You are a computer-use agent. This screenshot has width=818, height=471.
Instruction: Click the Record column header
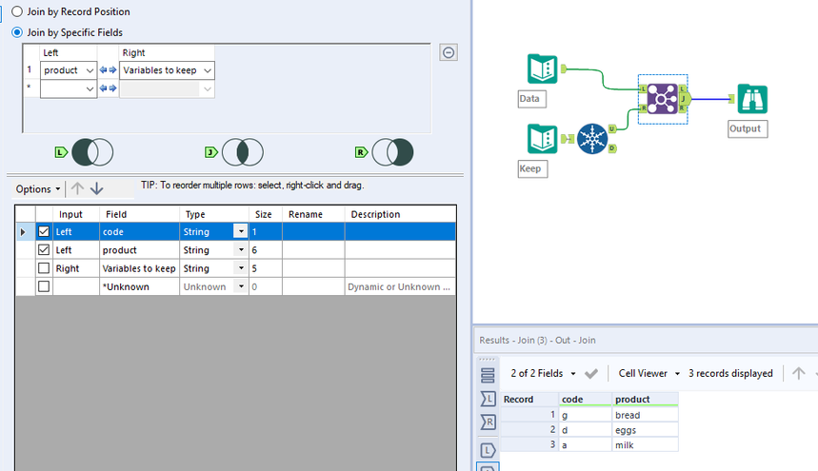[529, 399]
